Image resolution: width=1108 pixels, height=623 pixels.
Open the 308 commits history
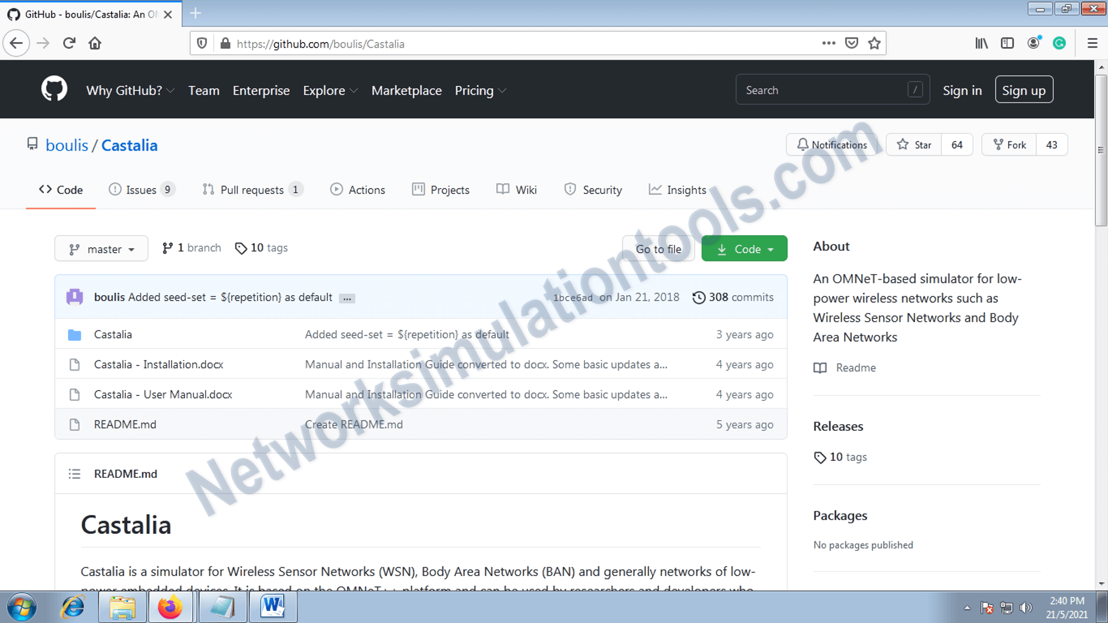click(x=732, y=297)
